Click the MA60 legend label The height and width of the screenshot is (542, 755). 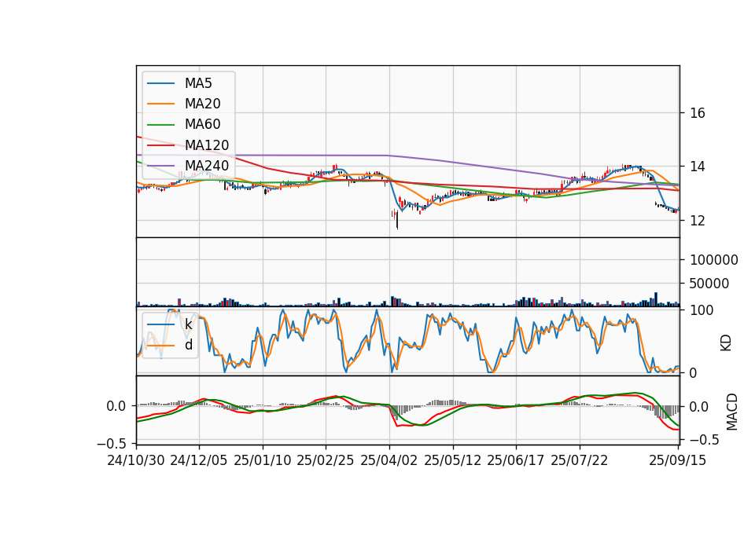(202, 124)
